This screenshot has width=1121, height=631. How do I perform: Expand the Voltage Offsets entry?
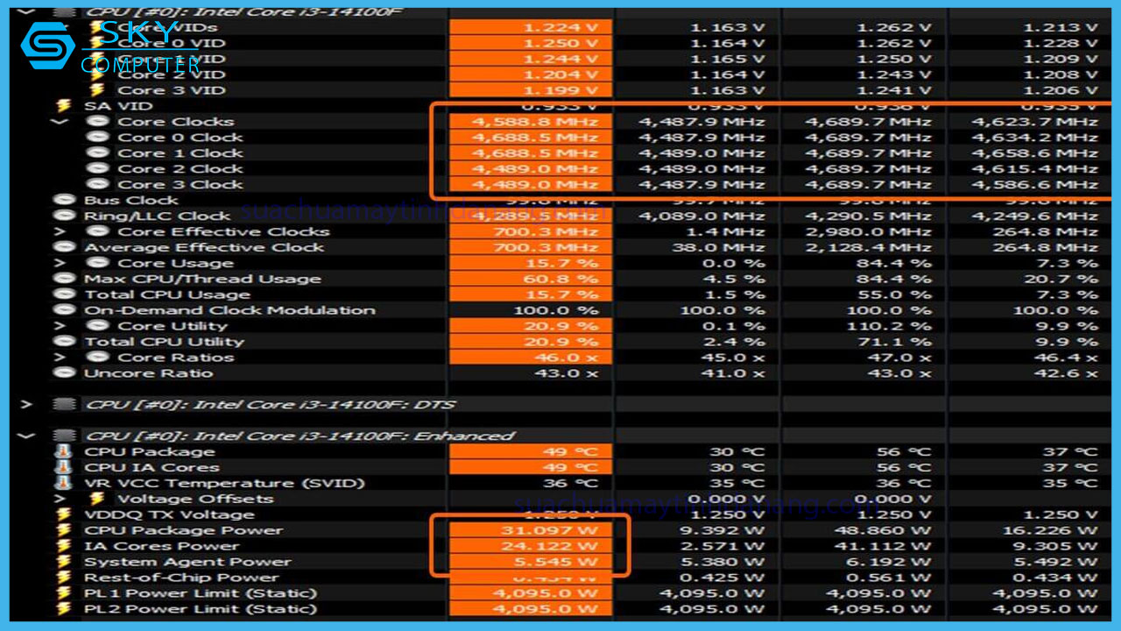tap(59, 498)
